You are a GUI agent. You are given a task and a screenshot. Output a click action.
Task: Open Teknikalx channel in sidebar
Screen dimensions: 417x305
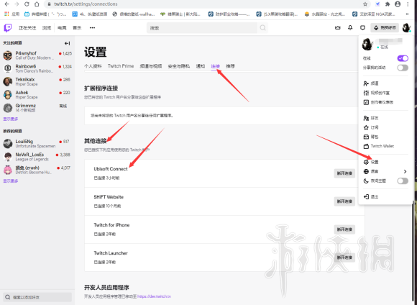[37, 81]
